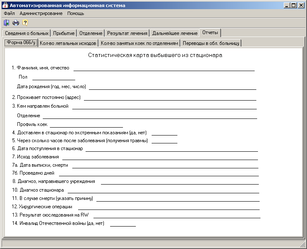Switch to Результат лечения tab
The height and width of the screenshot is (249, 307).
click(127, 33)
